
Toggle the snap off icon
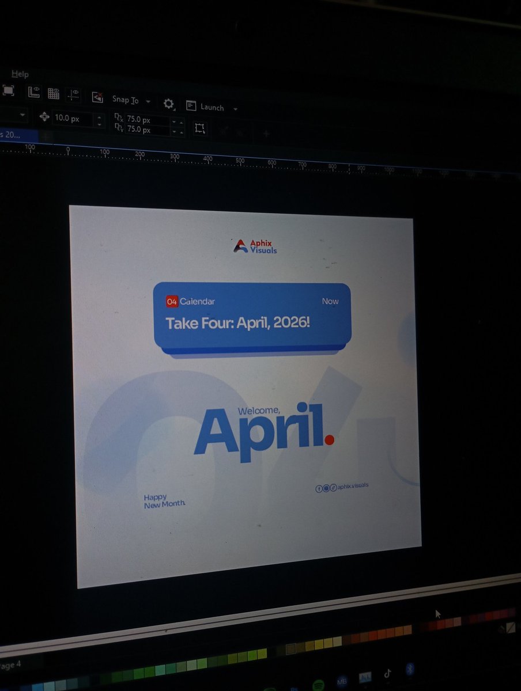[x=97, y=97]
